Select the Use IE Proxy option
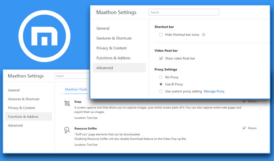274x161 pixels. (161, 84)
